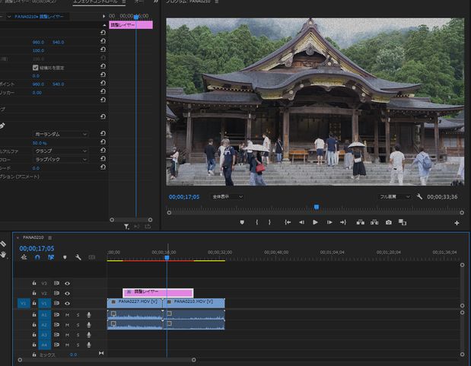Open the PANA0210 timeline panel menu
The image size is (471, 366).
tap(49, 237)
